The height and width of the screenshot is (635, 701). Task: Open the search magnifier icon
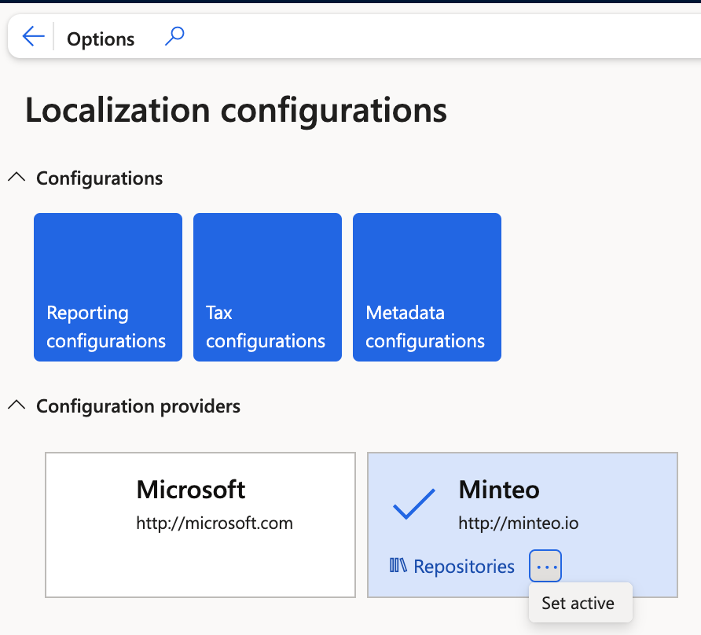pos(174,36)
